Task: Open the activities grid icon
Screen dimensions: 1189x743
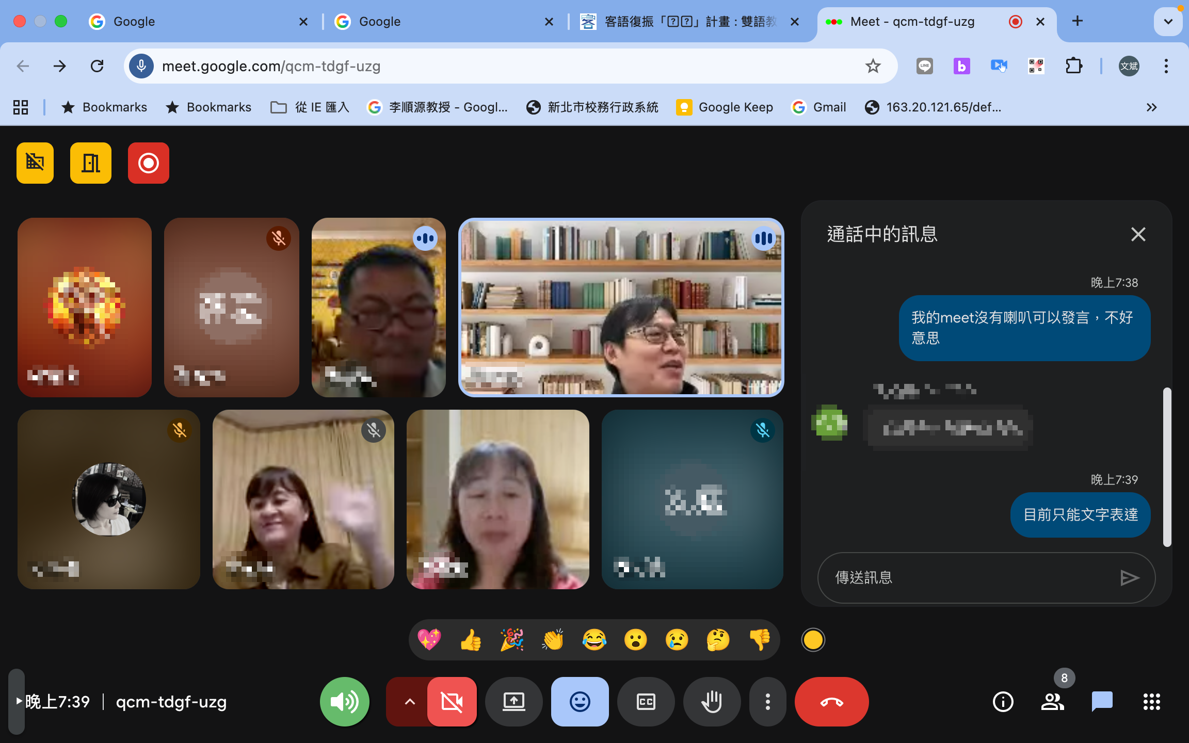Action: pos(1151,702)
